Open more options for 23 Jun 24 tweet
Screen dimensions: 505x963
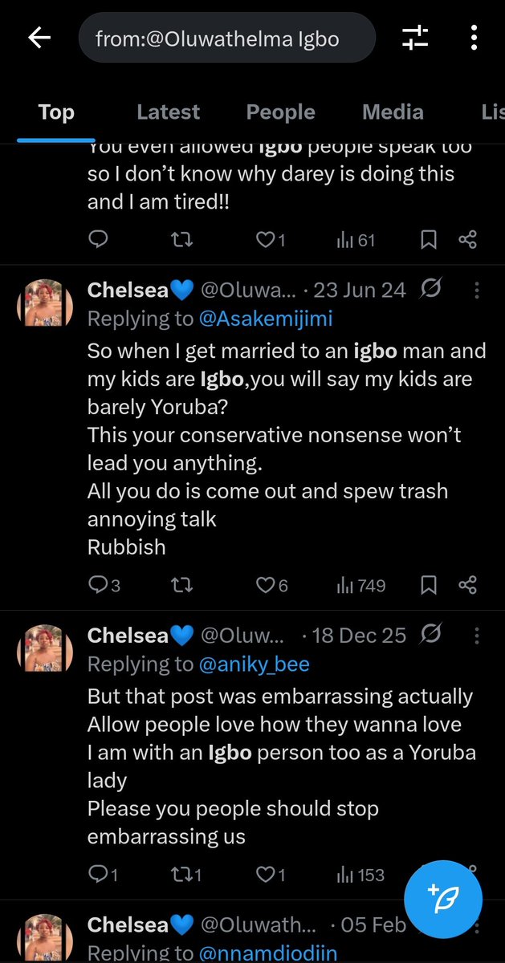tap(479, 291)
